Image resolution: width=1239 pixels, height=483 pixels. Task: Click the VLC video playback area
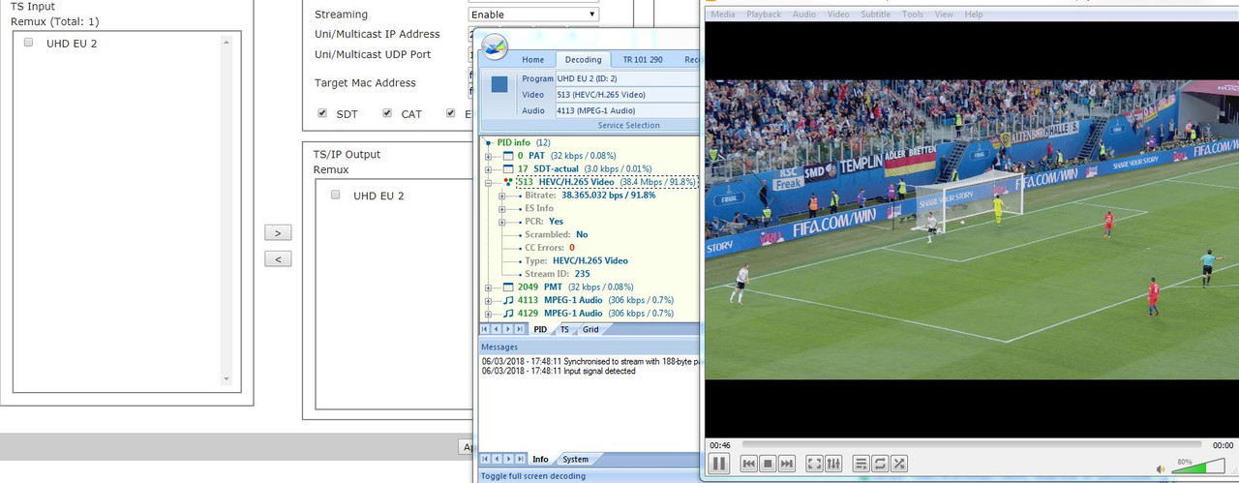[x=972, y=228]
